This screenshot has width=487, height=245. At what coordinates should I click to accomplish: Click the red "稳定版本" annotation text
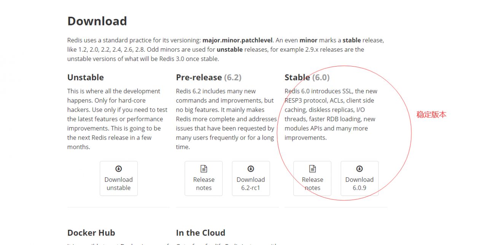tap(431, 115)
